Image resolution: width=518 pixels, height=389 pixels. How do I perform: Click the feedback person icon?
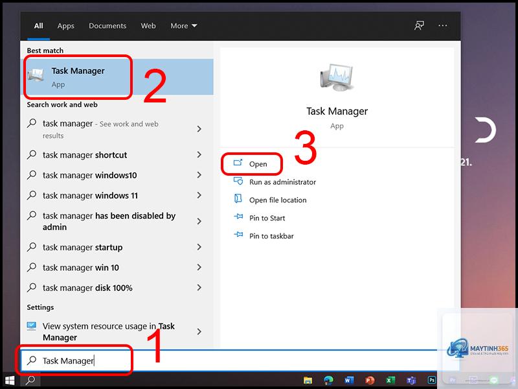[419, 25]
